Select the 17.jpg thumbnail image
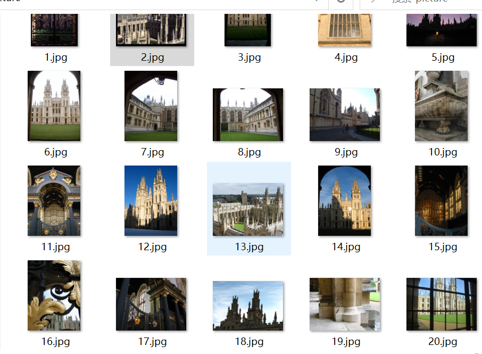This screenshot has height=354, width=482. point(151,304)
